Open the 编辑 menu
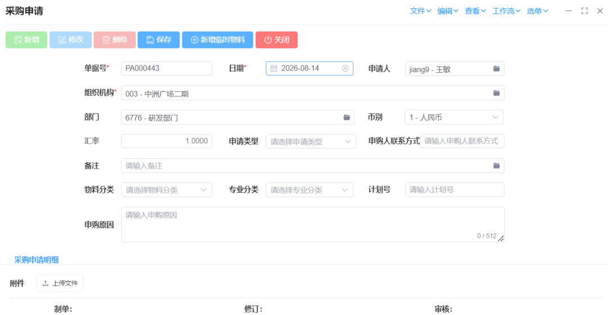 coord(448,11)
